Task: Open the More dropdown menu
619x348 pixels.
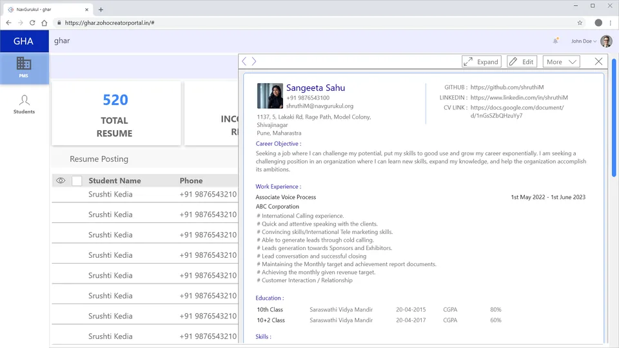Action: pyautogui.click(x=561, y=62)
